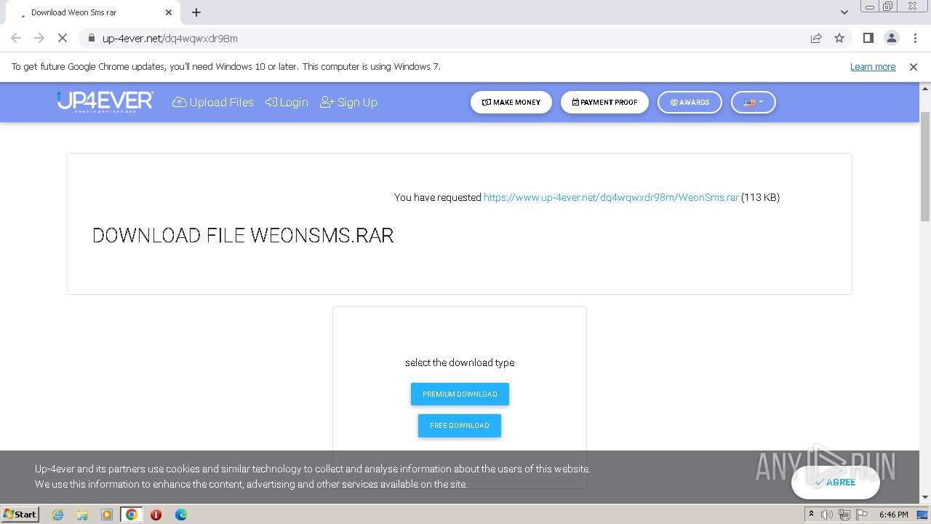Share this page from address bar
Screen dimensions: 931x524
click(x=816, y=38)
